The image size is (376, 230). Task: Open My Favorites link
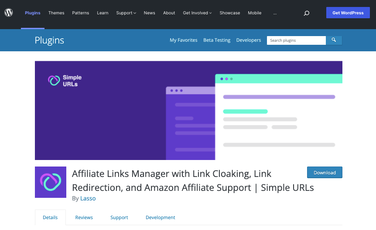tap(184, 40)
